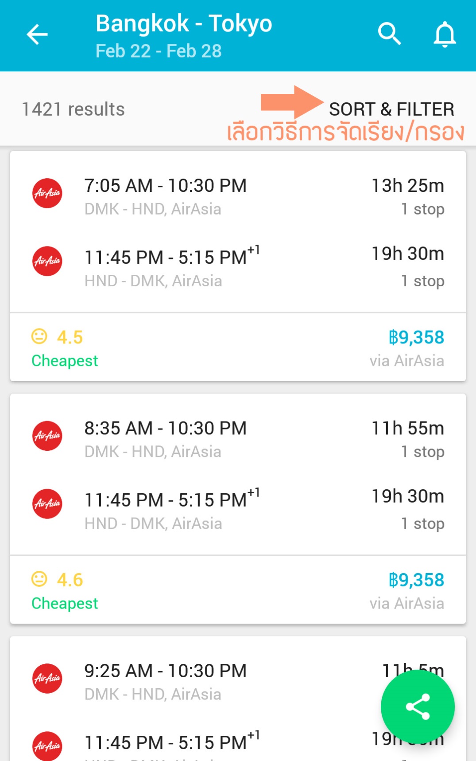Select the 8:35 AM - 10:30 PM outbound flight
The height and width of the screenshot is (761, 476).
pos(166,428)
